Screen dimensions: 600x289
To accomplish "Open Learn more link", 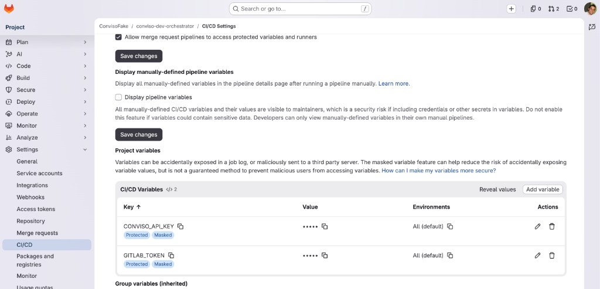I will click(x=394, y=83).
